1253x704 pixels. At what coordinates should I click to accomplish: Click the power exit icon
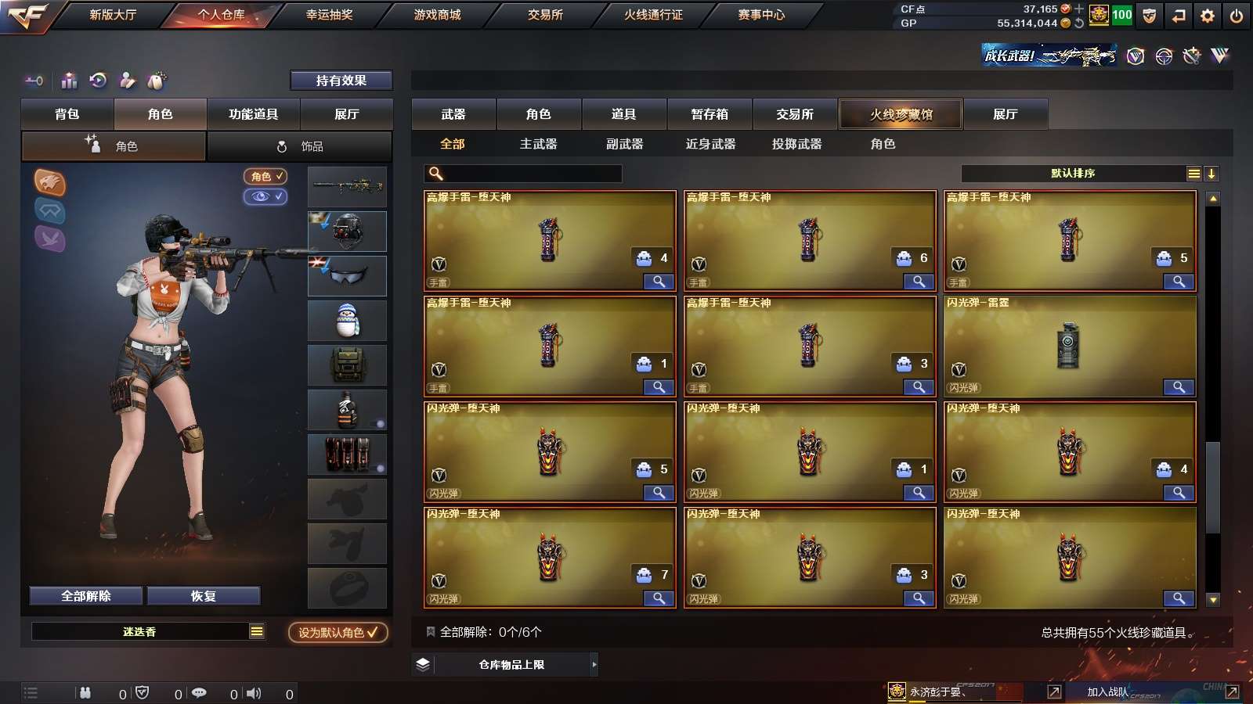pos(1237,15)
